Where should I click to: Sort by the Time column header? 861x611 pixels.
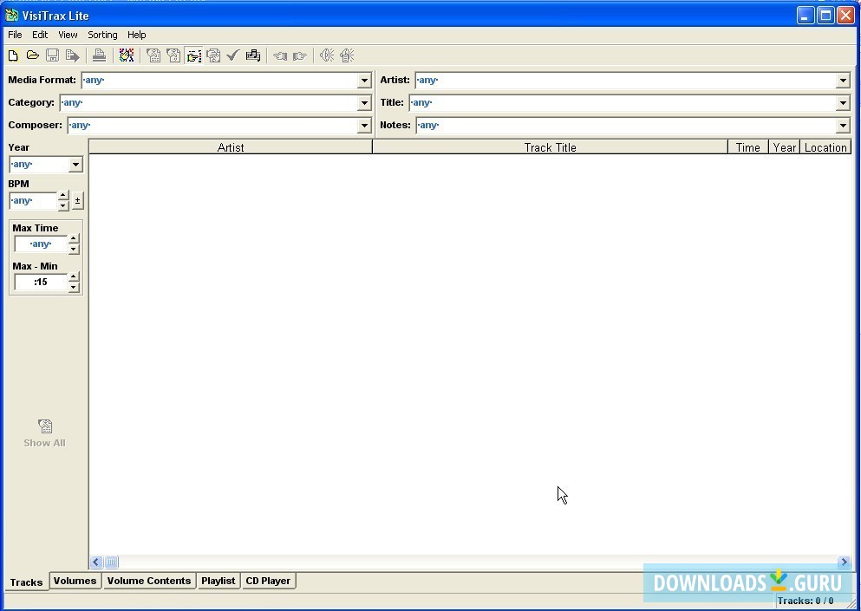[x=748, y=147]
